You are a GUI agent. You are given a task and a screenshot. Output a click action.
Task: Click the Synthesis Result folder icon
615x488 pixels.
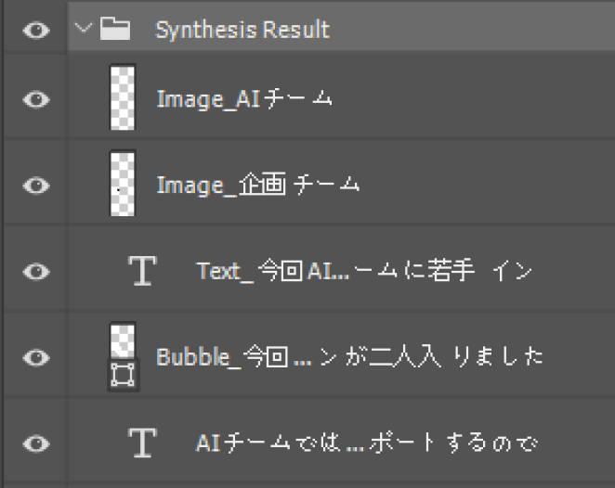115,28
